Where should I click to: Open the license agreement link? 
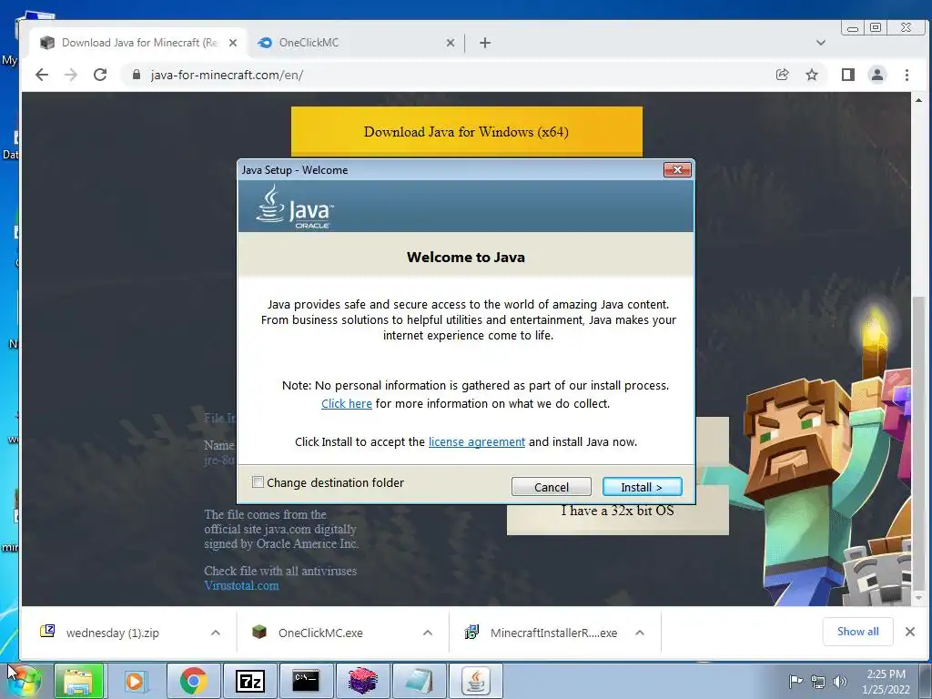click(477, 441)
